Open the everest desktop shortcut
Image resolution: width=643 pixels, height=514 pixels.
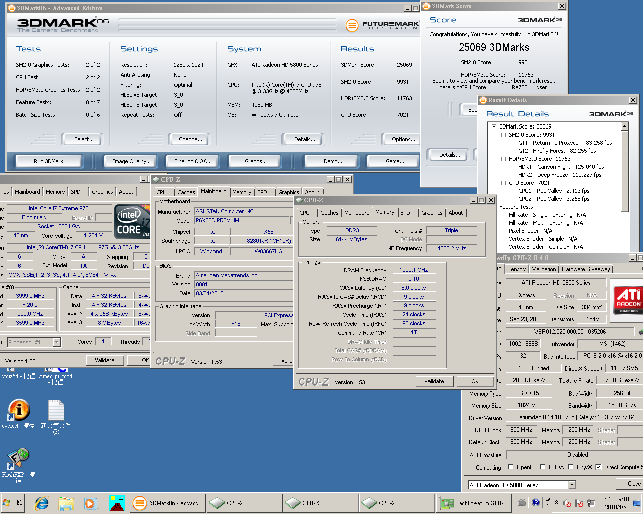click(18, 410)
